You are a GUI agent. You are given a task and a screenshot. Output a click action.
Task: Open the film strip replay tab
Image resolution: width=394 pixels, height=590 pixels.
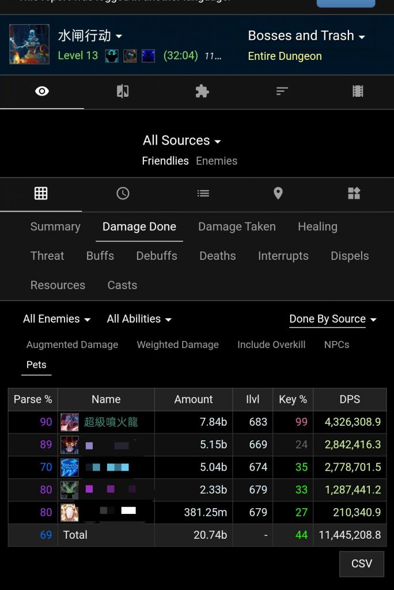click(358, 92)
